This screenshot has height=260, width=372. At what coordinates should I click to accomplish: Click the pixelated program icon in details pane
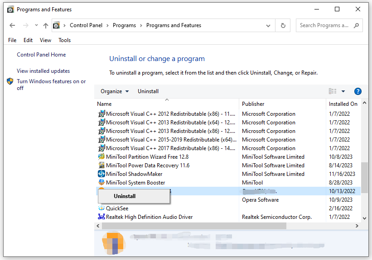click(x=113, y=243)
